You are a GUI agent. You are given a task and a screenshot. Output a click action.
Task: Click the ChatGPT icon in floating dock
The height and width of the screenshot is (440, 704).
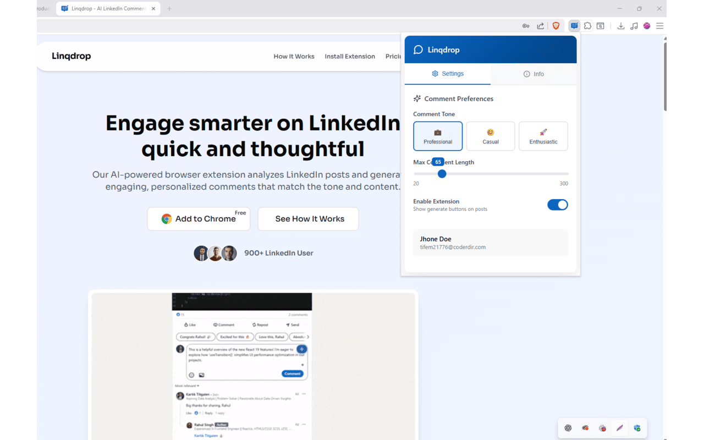point(568,428)
